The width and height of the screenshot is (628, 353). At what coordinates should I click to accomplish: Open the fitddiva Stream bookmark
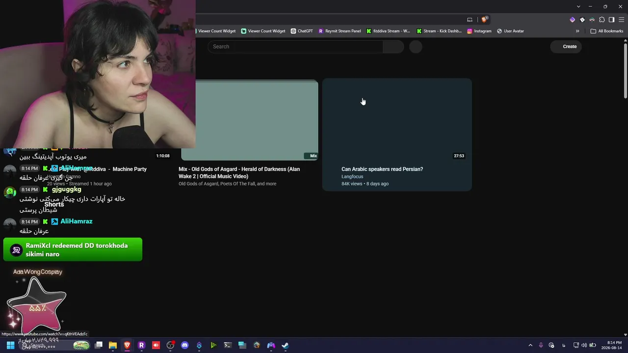point(388,31)
